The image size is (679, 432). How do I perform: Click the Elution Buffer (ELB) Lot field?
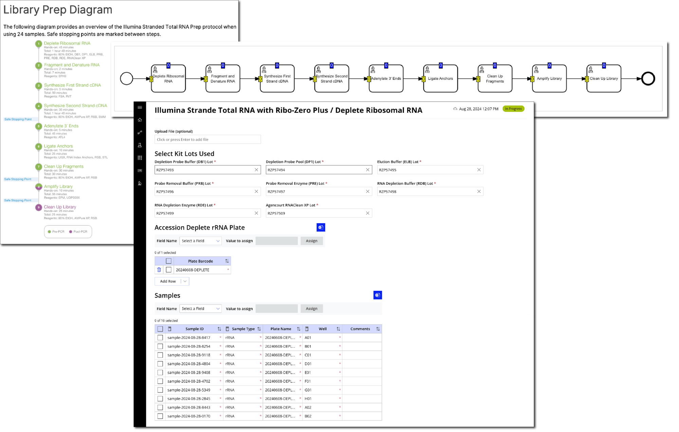430,170
